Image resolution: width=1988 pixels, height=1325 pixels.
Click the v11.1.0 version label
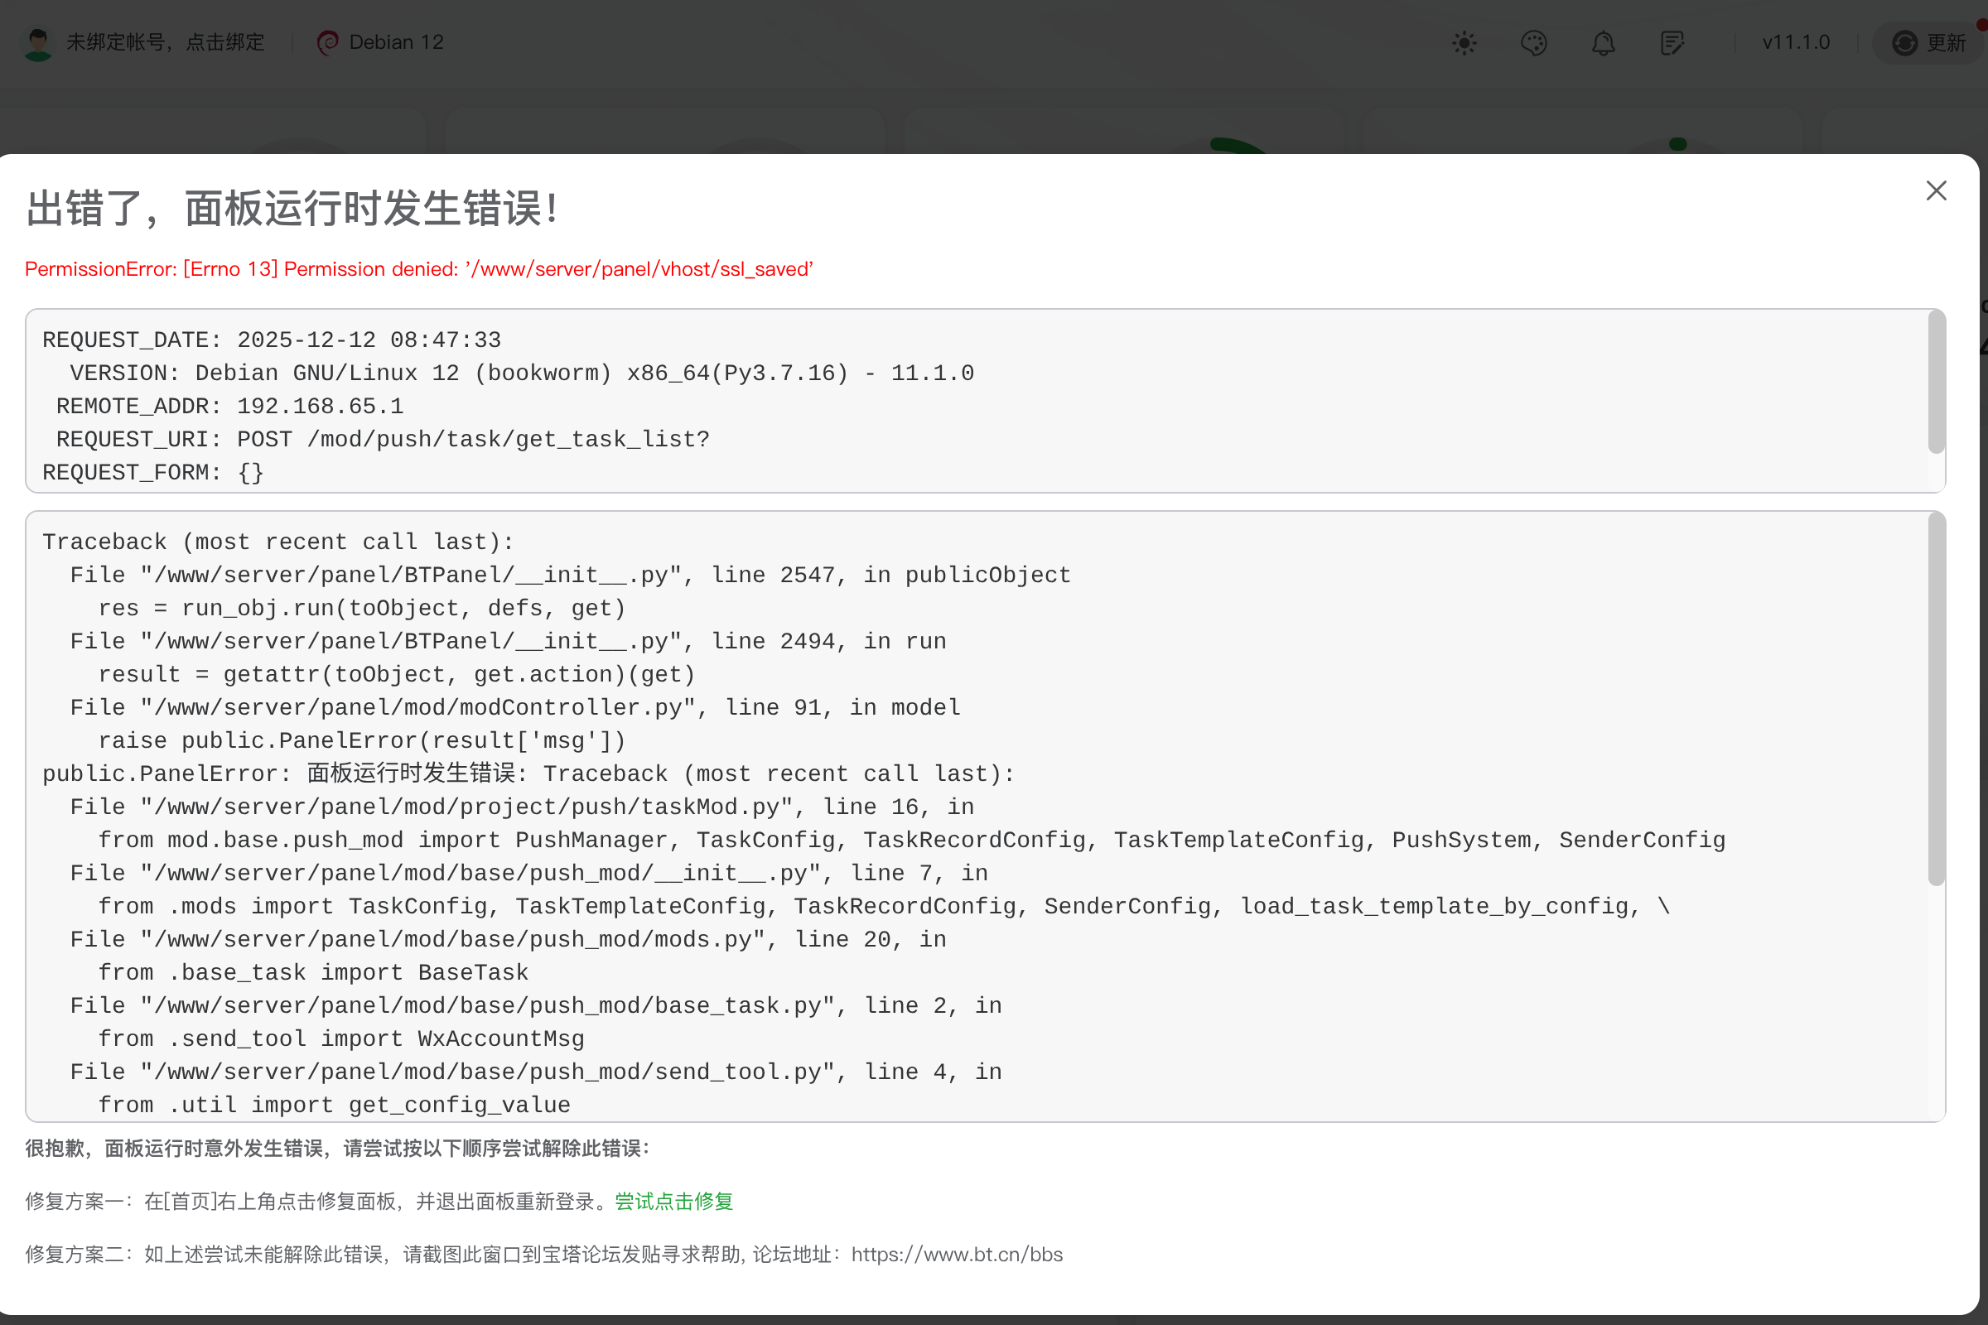tap(1795, 42)
